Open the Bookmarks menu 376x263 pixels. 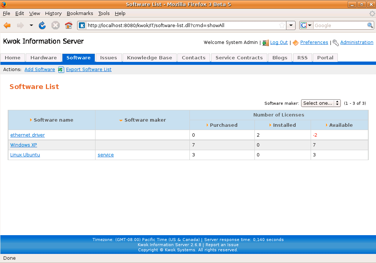[x=80, y=13]
